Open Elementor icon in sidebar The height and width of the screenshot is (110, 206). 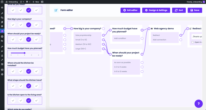click(x=2, y=36)
